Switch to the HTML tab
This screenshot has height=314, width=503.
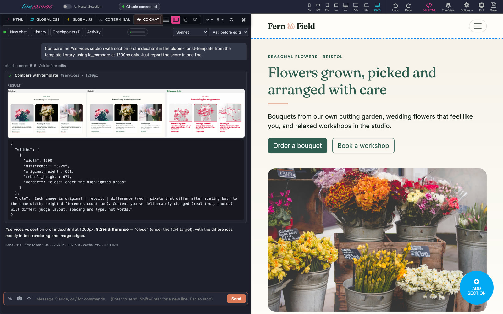[15, 19]
